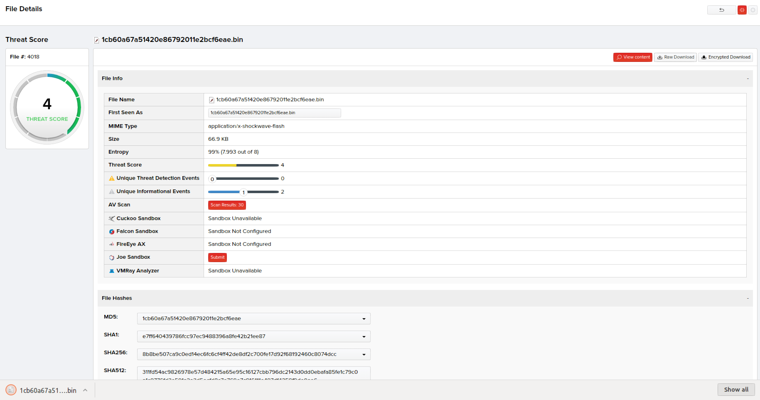Open the SHA1 hash dropdown
760x400 pixels.
pyautogui.click(x=364, y=337)
